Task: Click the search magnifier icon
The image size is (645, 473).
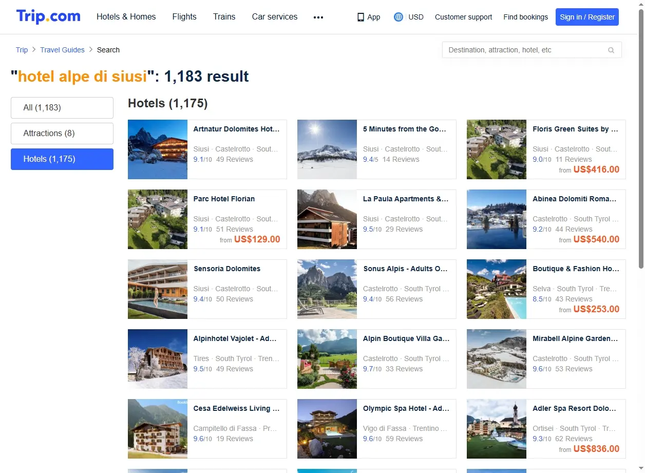Action: [x=611, y=50]
